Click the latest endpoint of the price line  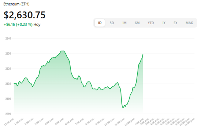143,54
